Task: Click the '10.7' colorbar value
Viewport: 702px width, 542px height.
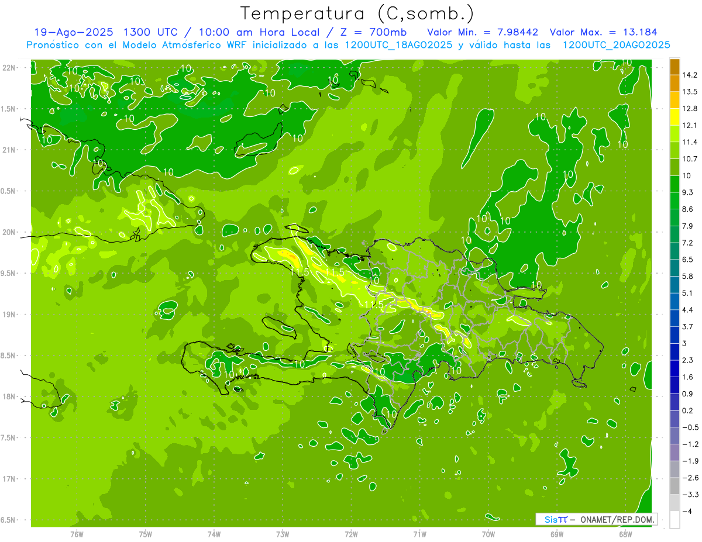Action: [x=689, y=158]
